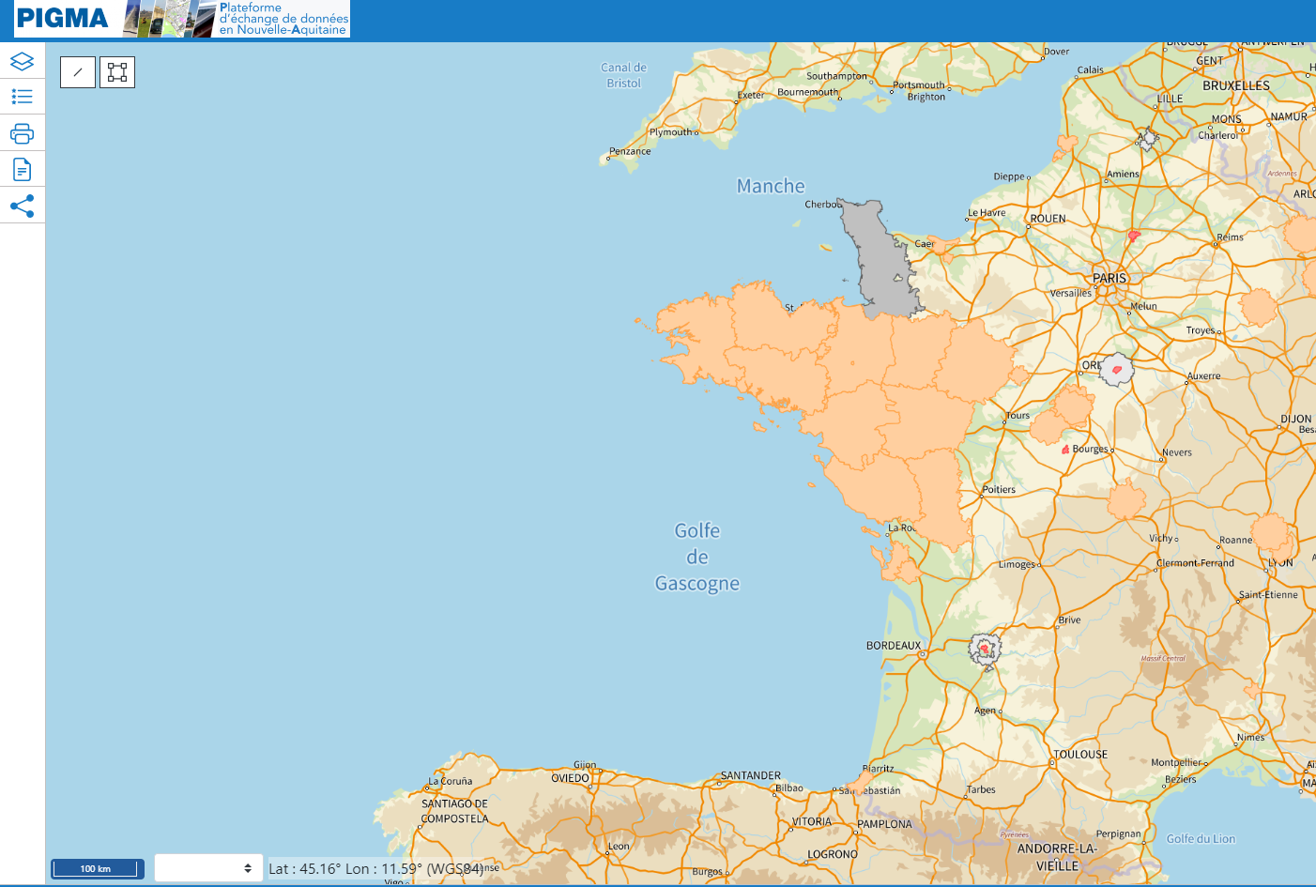Click the OVIEDO label
Screen dimensions: 1316x887
[x=571, y=779]
